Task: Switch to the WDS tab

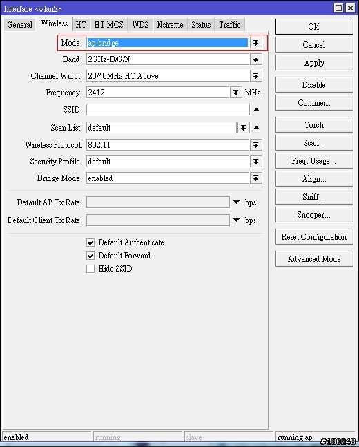Action: pyautogui.click(x=140, y=25)
